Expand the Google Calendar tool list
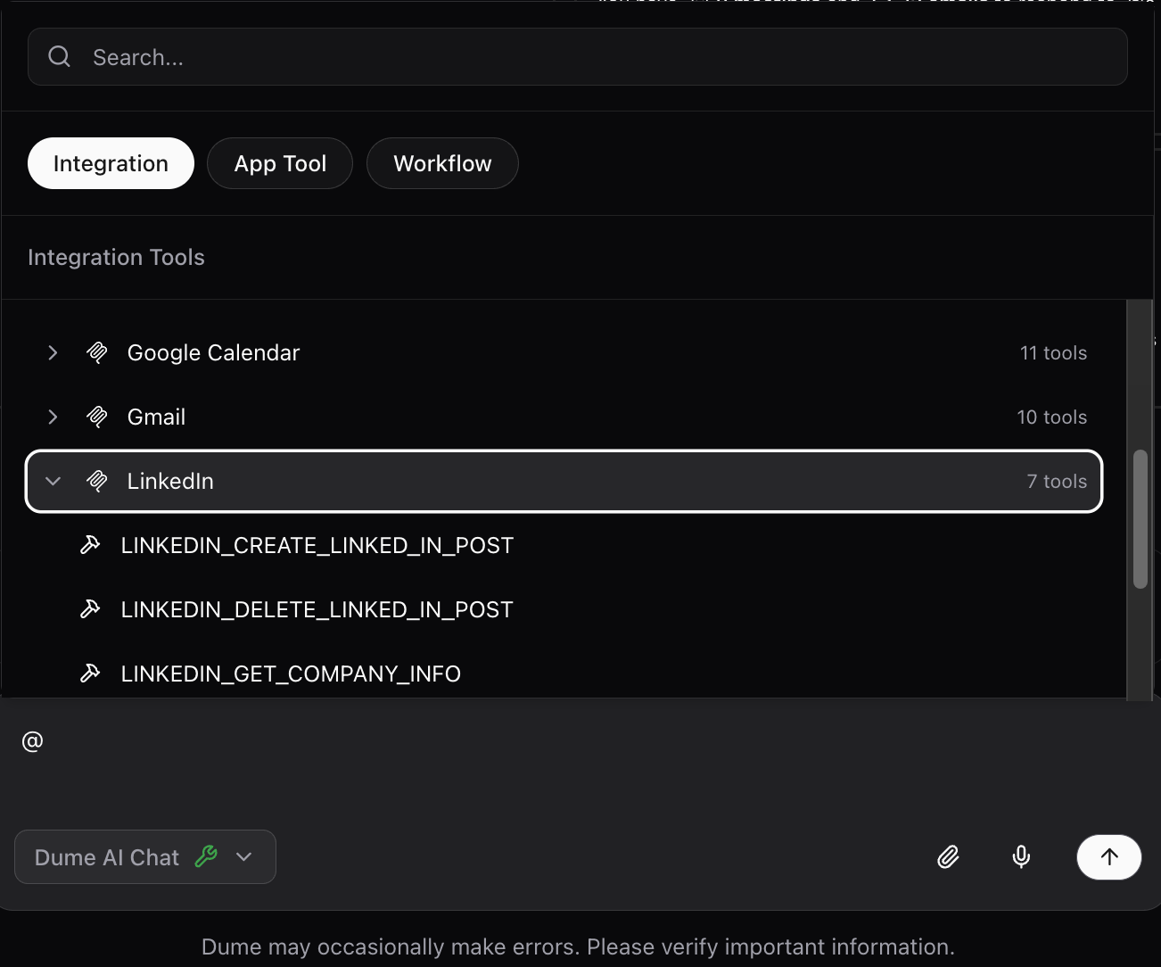Screen dimensions: 1161x967 (53, 352)
